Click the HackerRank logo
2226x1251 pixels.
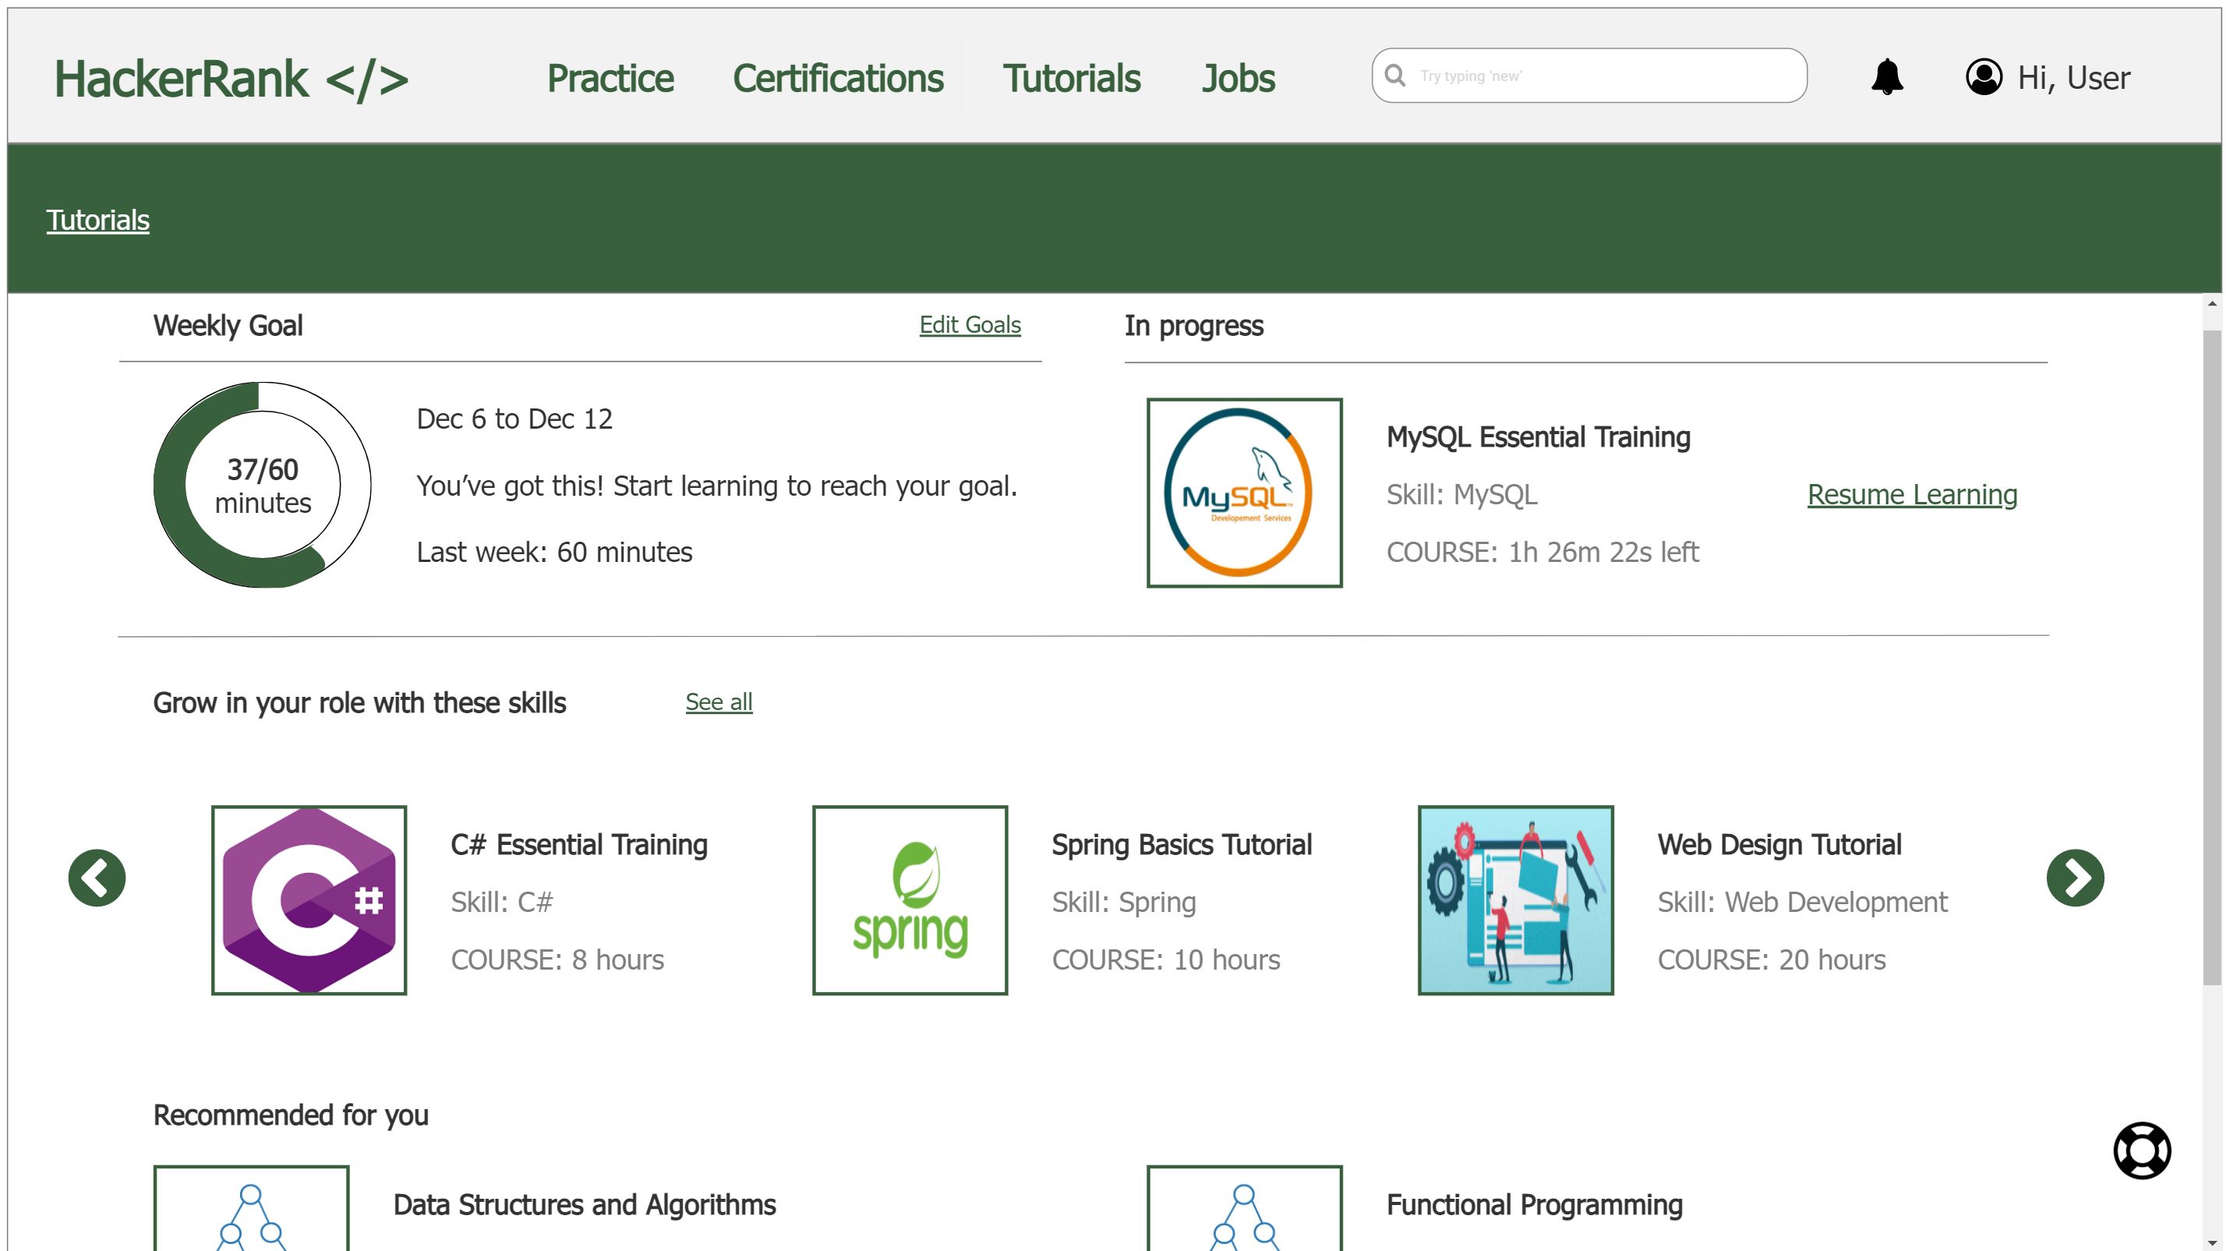click(x=230, y=78)
